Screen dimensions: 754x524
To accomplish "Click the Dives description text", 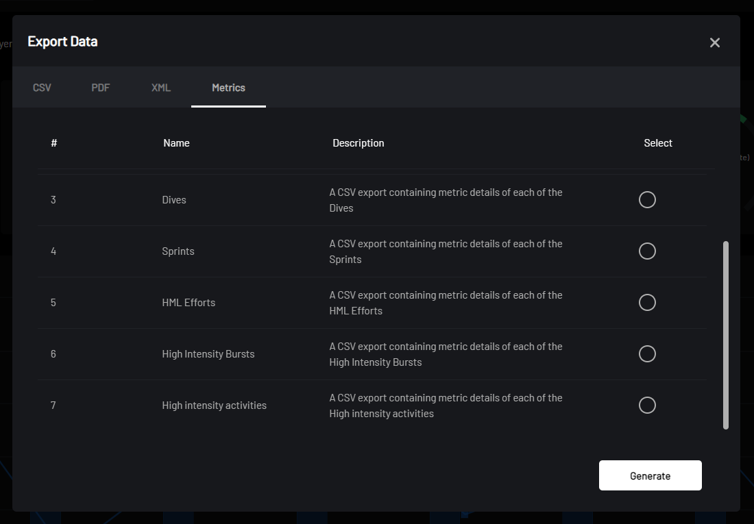I will click(446, 200).
